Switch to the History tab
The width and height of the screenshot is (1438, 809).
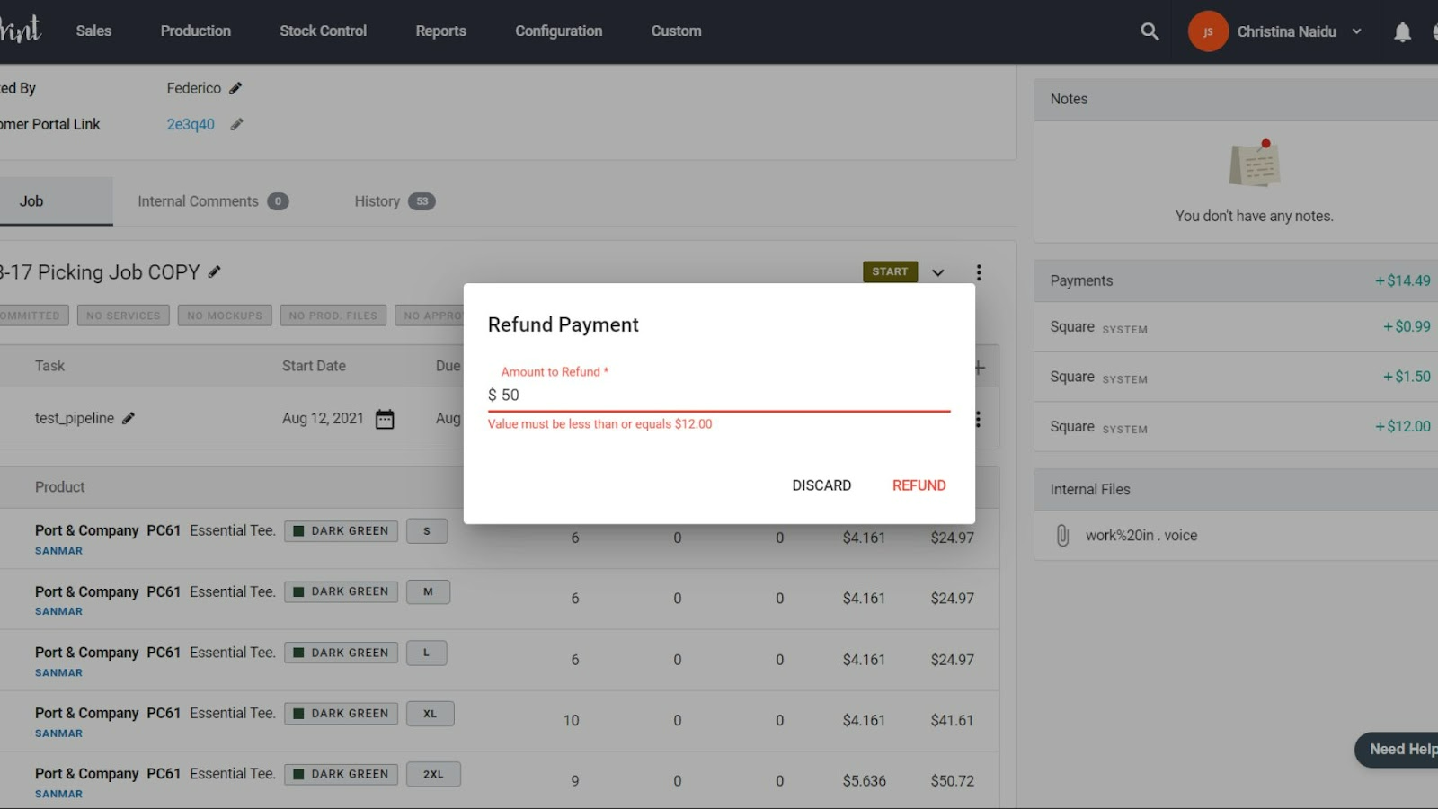(395, 201)
